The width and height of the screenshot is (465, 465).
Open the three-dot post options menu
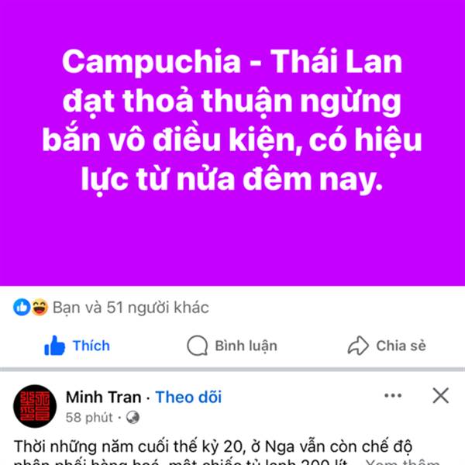(x=393, y=395)
